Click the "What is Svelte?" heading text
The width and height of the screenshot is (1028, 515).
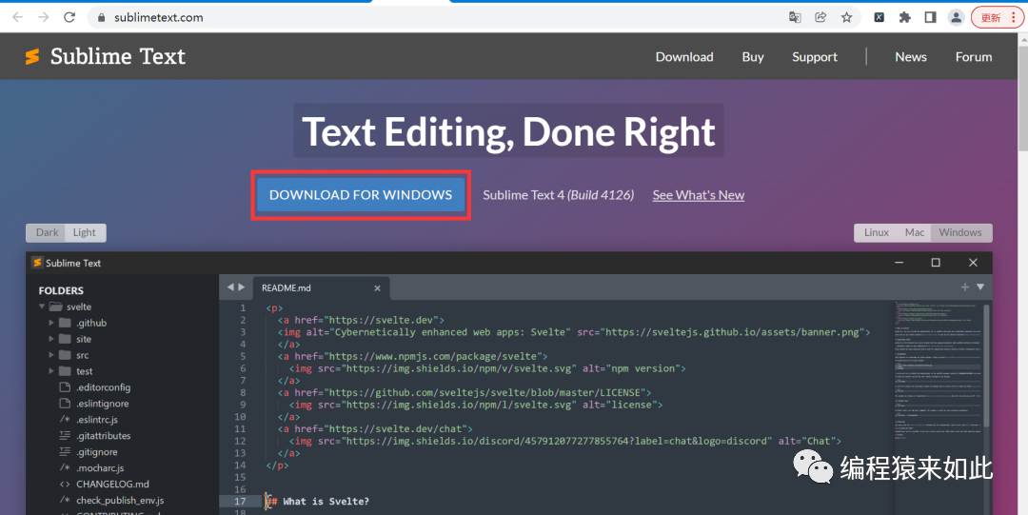(326, 502)
